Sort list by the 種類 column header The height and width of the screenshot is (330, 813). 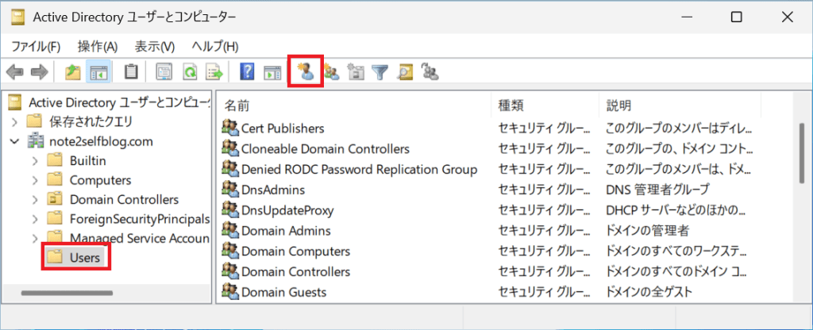point(510,106)
